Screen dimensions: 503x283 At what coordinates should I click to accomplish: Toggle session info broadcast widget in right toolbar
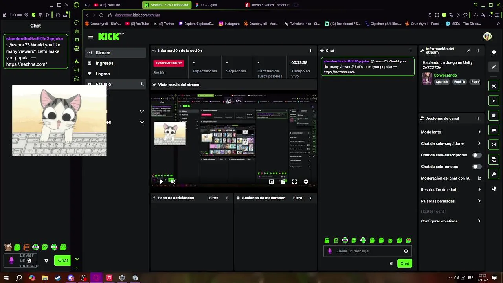pos(494,145)
